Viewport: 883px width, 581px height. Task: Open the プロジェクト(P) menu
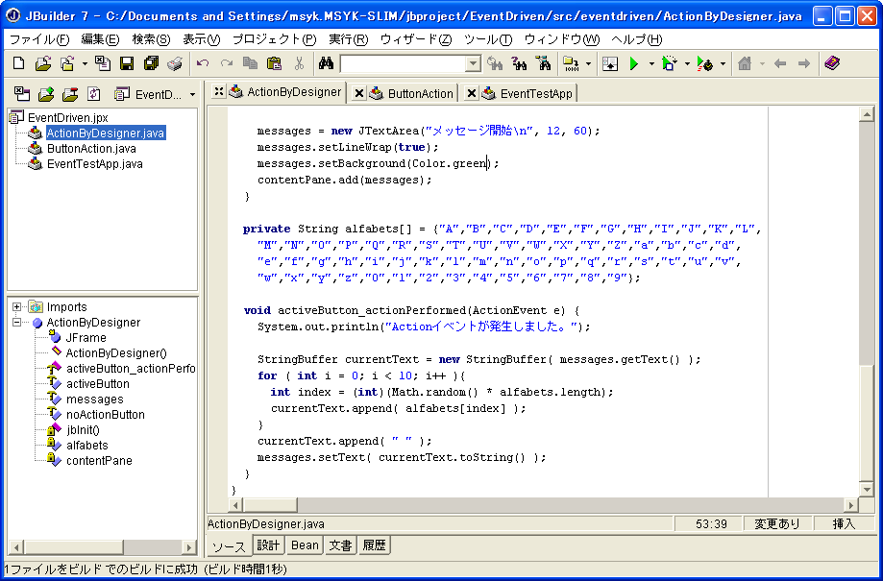tap(274, 39)
